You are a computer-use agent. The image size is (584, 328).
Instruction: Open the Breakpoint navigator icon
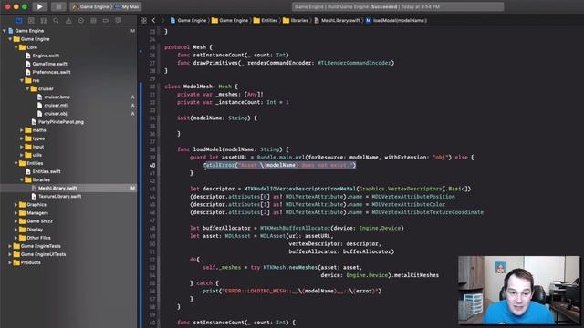(106, 21)
